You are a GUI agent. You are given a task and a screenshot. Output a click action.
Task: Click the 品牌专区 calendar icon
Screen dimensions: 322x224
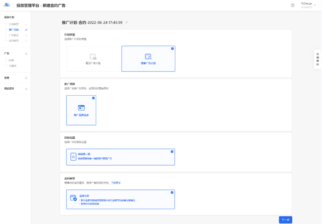click(73, 198)
